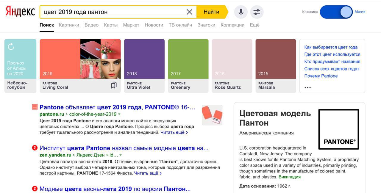Viewport: 381px width, 193px height.
Task: Clear the search query with X
Action: point(189,12)
